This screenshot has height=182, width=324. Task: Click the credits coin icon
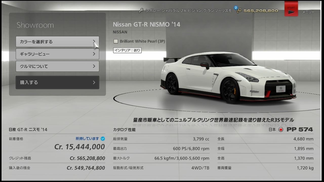[238, 11]
